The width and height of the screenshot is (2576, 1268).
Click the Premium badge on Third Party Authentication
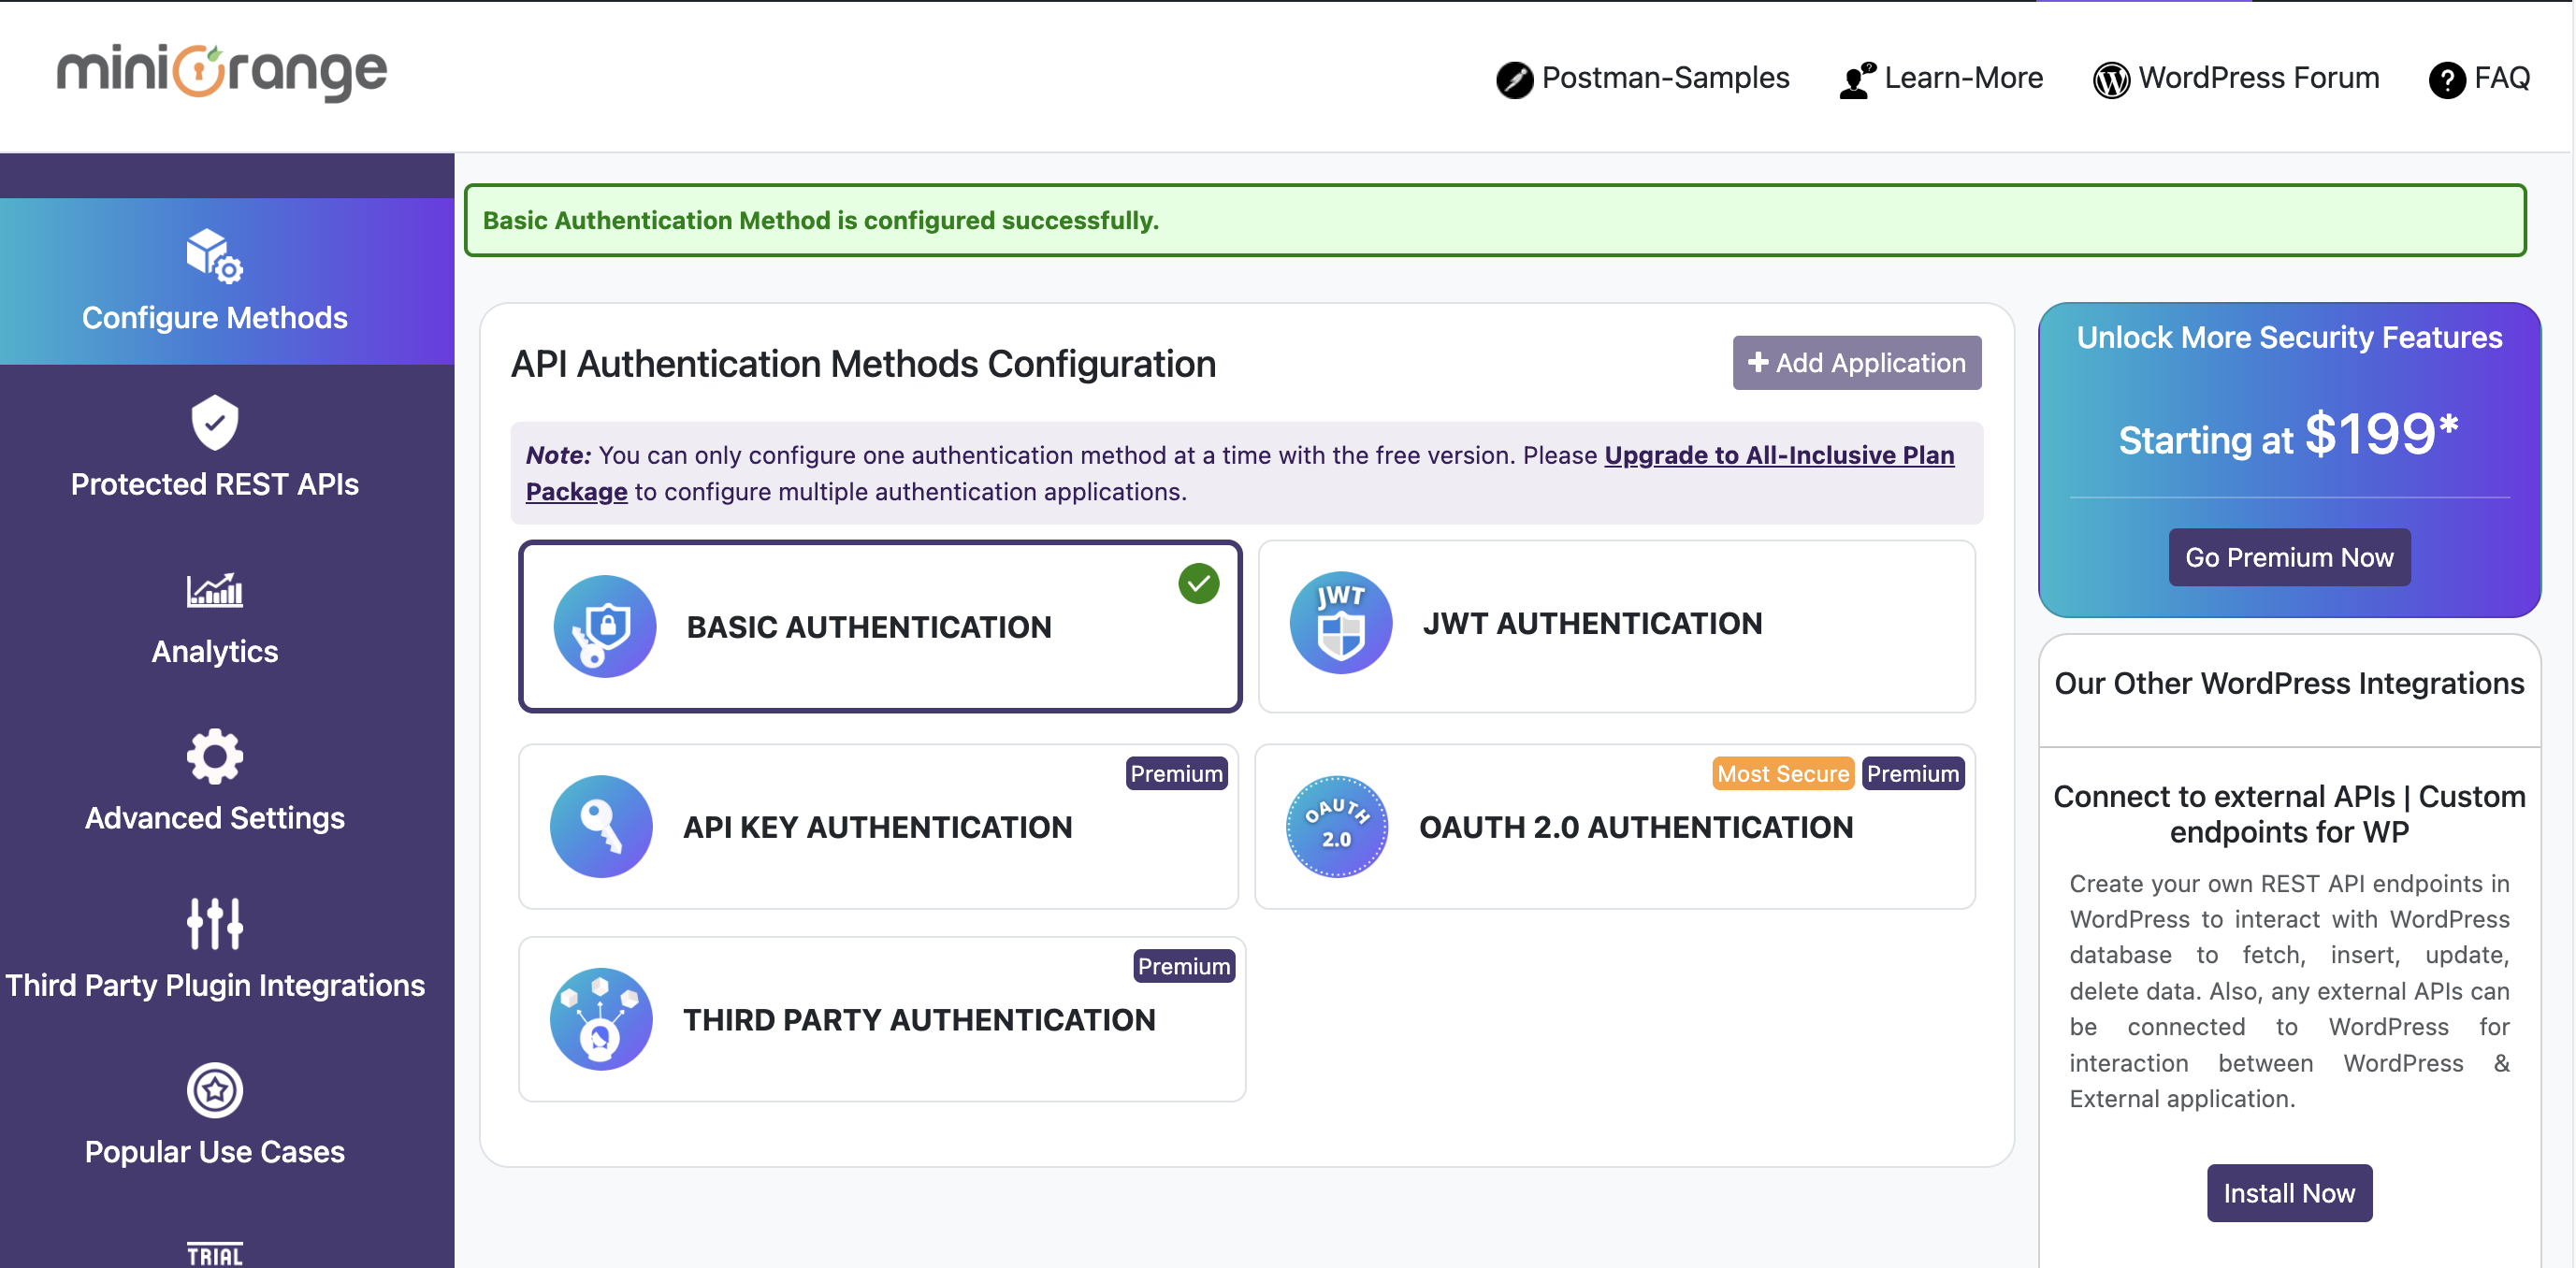pyautogui.click(x=1184, y=966)
